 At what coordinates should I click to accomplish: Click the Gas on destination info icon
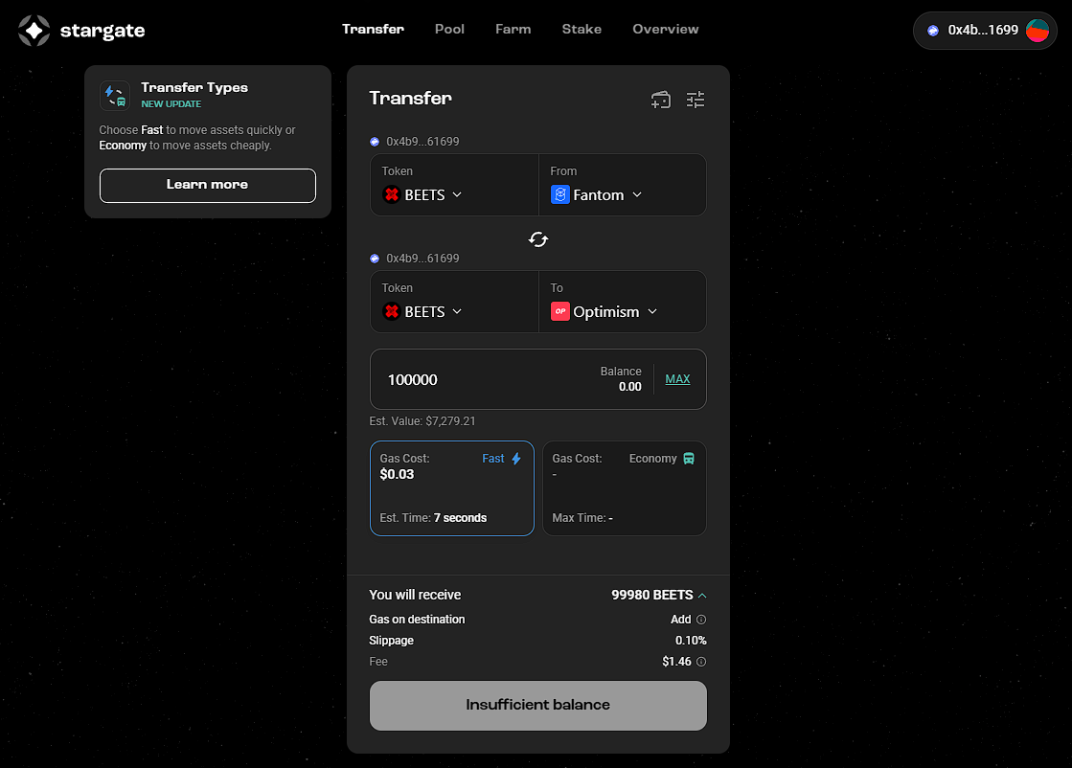pos(700,619)
